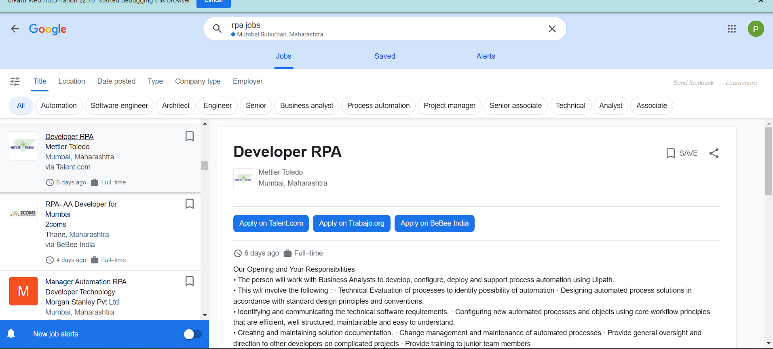773x349 pixels.
Task: Filter by Software engineer chip
Action: tap(119, 106)
